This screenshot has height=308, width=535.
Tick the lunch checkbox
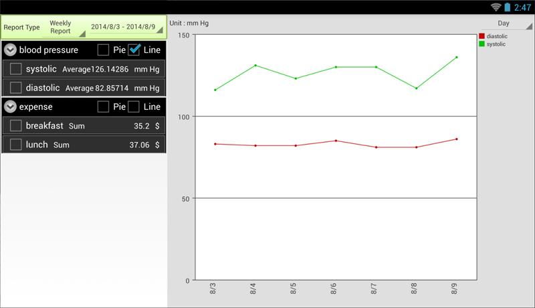tap(15, 145)
